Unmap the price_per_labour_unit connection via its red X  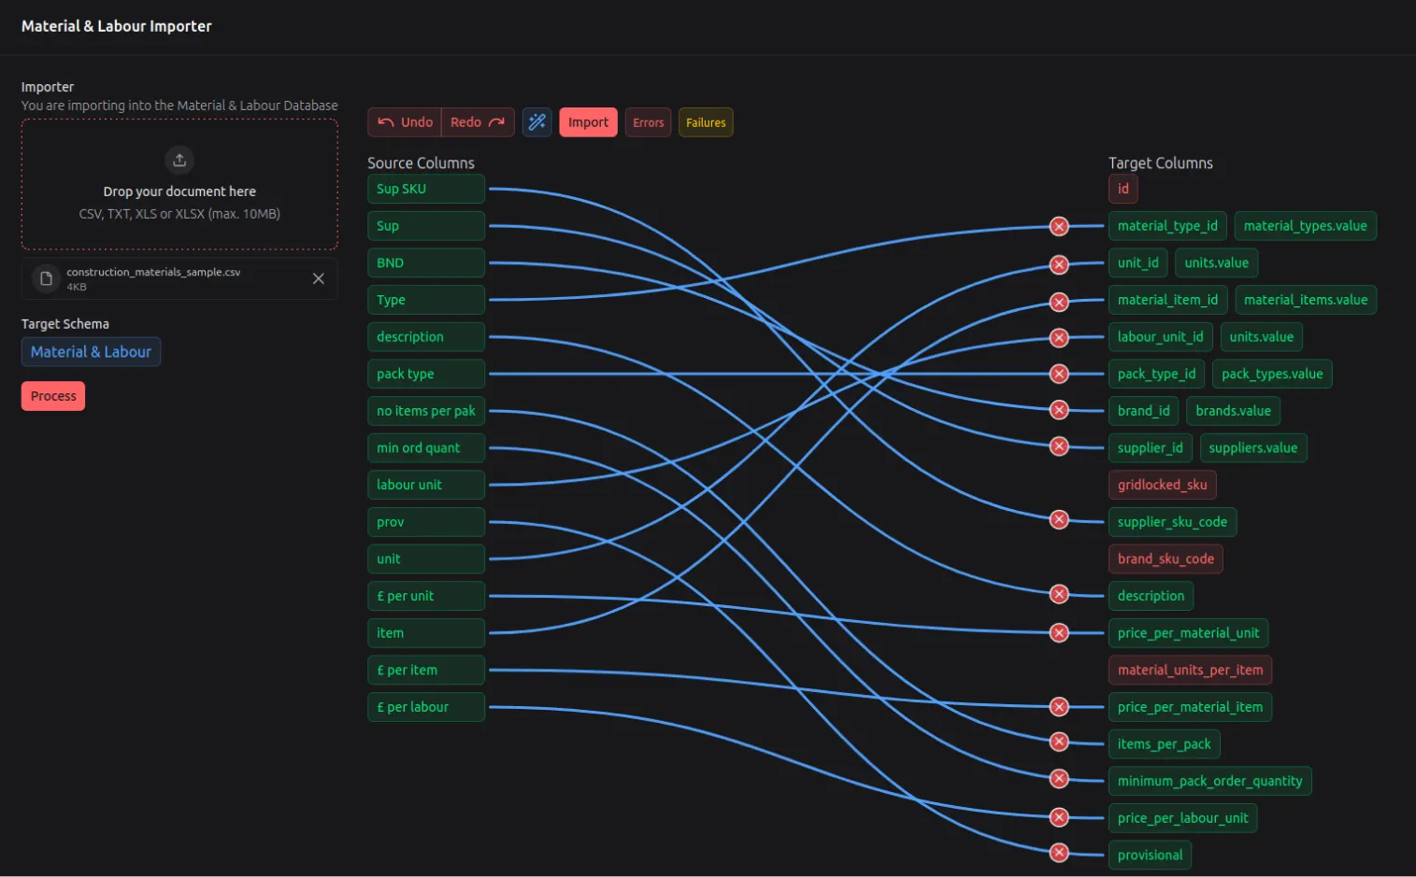click(1059, 816)
